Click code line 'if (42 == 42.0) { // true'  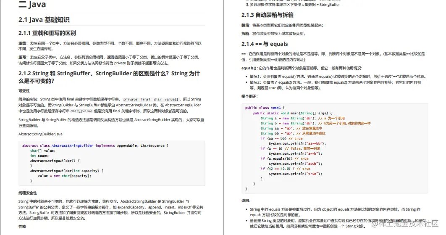286,169
